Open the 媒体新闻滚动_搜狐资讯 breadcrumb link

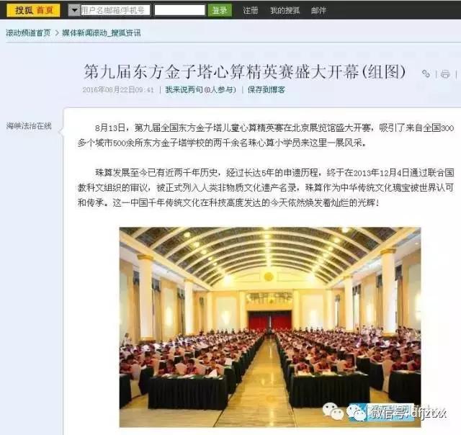(x=102, y=32)
